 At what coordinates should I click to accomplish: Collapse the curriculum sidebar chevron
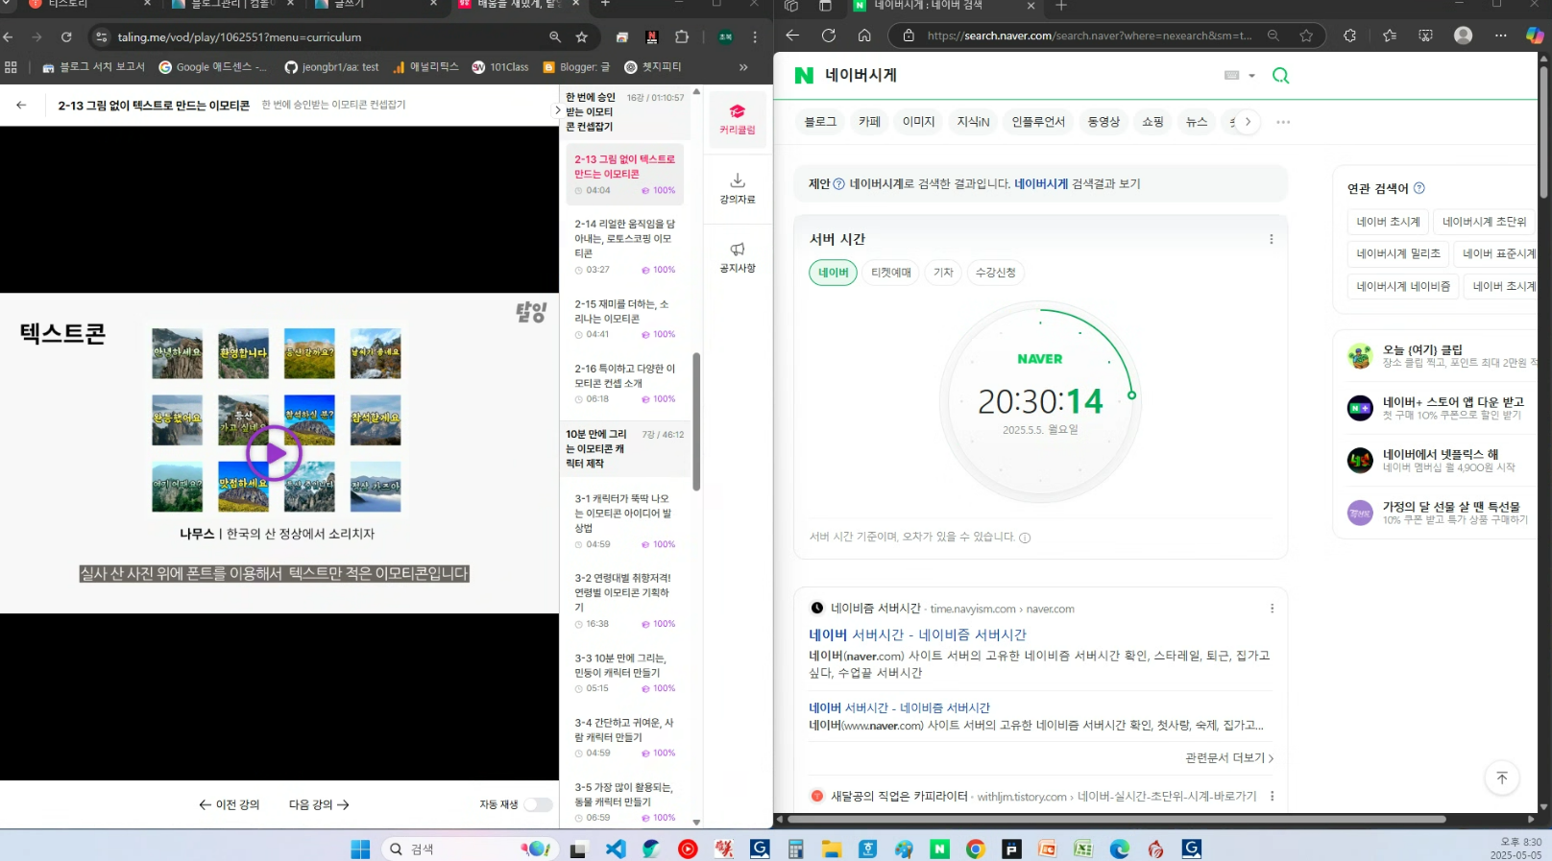[x=557, y=110]
